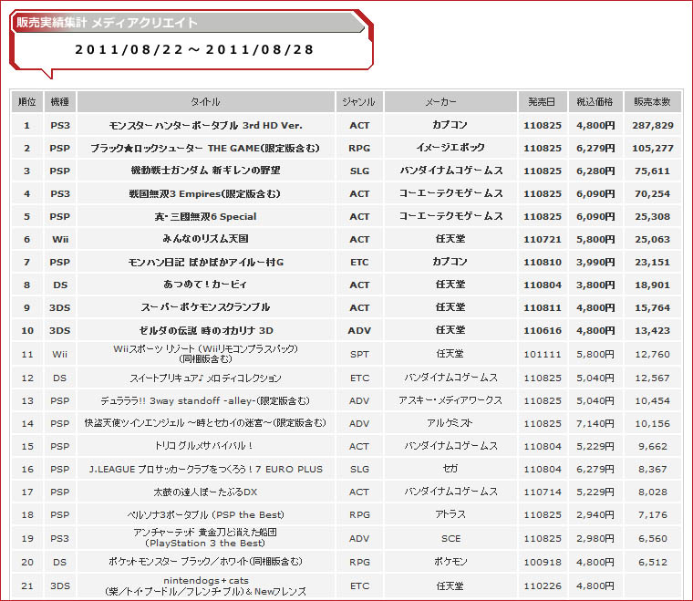Screen dimensions: 693x601
Task: Select title トリコ グルメサバイバル!
Action: (x=203, y=446)
